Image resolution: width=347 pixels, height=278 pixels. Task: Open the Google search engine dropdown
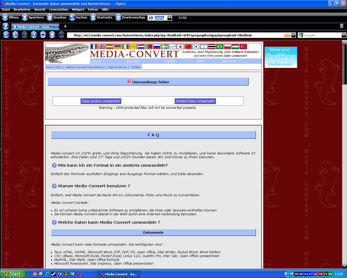pyautogui.click(x=344, y=35)
